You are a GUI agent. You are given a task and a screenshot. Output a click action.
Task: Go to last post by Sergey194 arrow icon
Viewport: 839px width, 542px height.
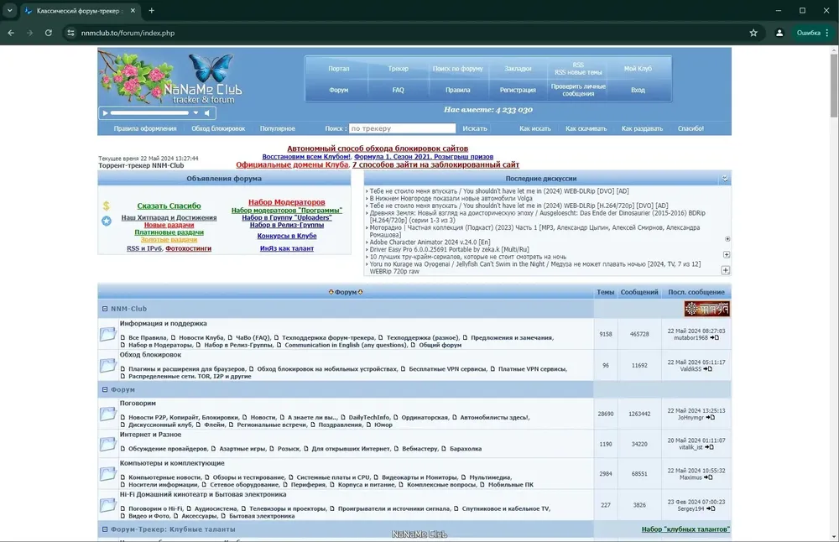711,508
